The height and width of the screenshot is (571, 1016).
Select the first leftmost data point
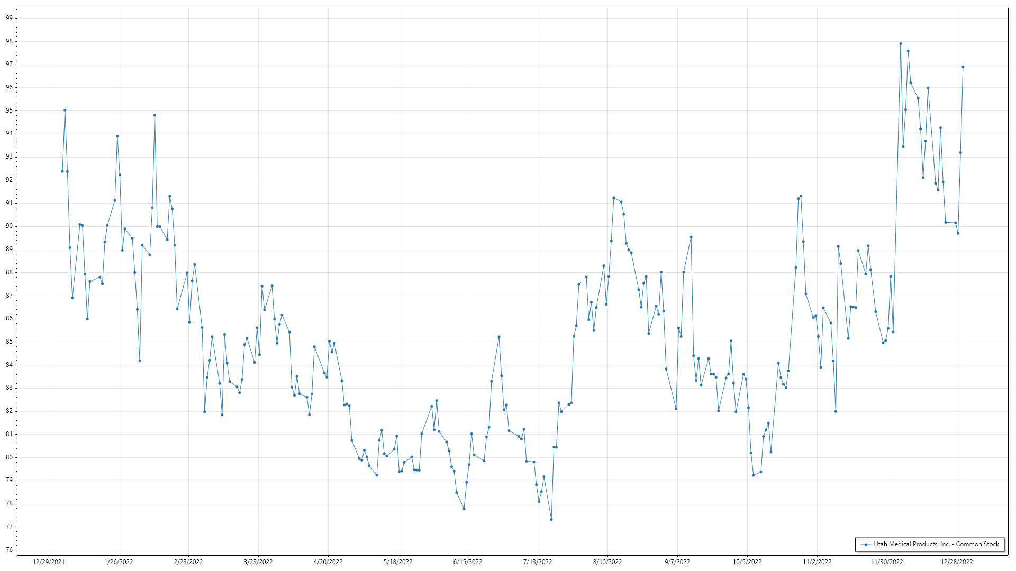[62, 171]
